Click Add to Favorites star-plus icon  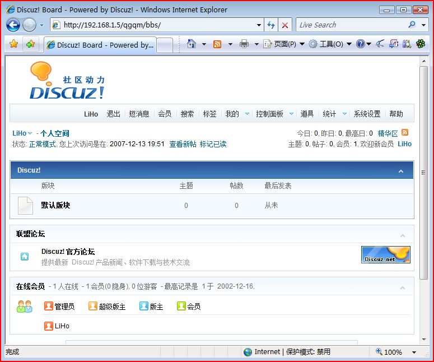tap(30, 44)
